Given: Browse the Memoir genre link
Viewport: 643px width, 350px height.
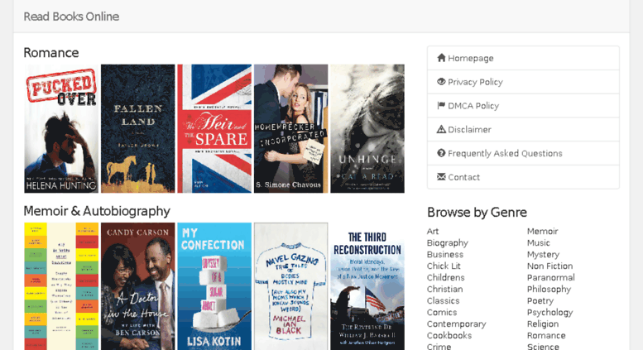Looking at the screenshot, I should pos(543,231).
